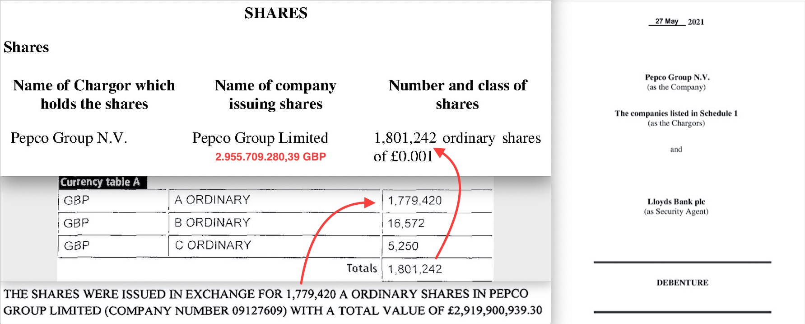
Task: Click the Lloyds Bank plc security agent name
Action: click(x=676, y=202)
